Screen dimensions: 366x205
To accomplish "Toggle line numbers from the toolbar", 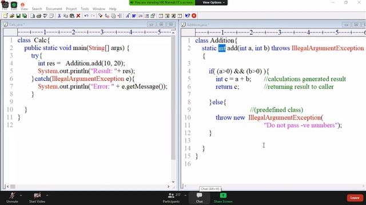I will (x=146, y=16).
